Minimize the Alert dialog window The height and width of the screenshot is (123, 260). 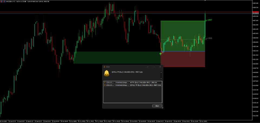(148, 67)
